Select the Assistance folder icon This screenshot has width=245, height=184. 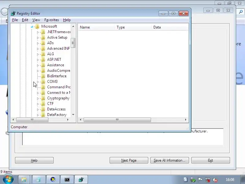click(43, 65)
